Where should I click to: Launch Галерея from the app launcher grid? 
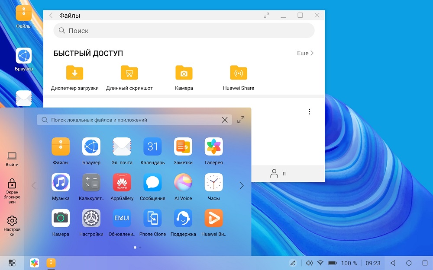click(214, 146)
